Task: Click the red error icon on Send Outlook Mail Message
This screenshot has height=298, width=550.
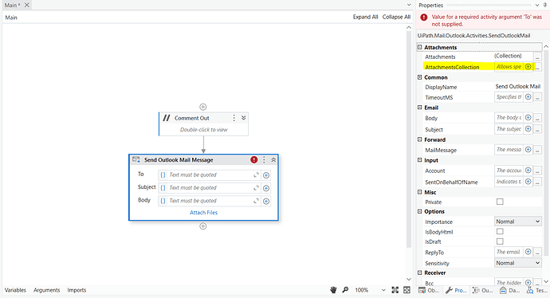Action: [x=254, y=160]
